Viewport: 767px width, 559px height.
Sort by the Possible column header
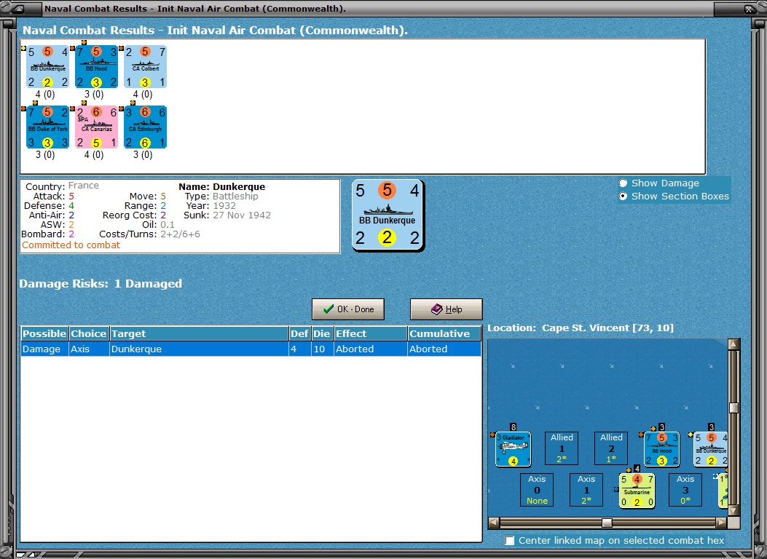pyautogui.click(x=44, y=334)
